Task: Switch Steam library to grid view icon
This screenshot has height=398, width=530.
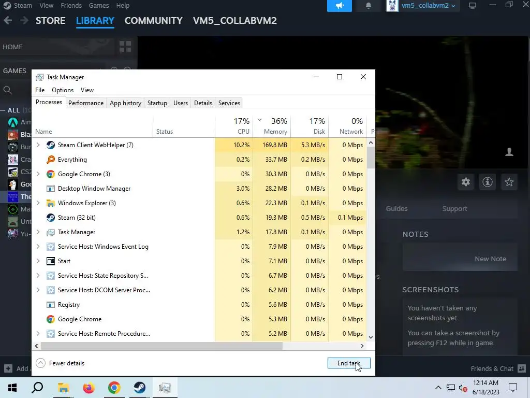Action: click(x=125, y=47)
